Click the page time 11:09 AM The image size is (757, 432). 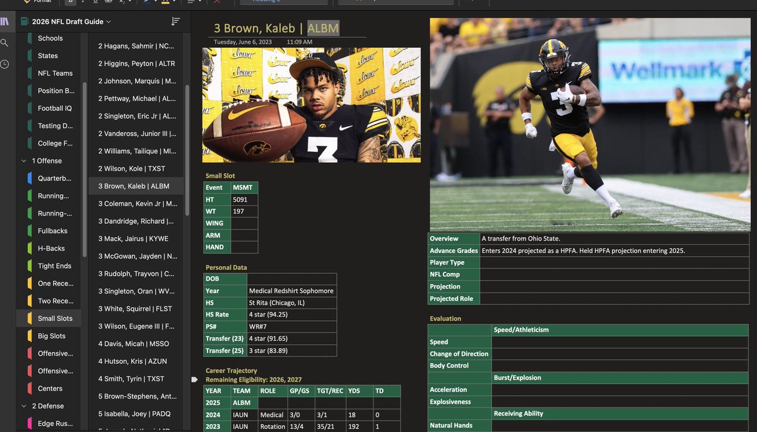click(299, 42)
